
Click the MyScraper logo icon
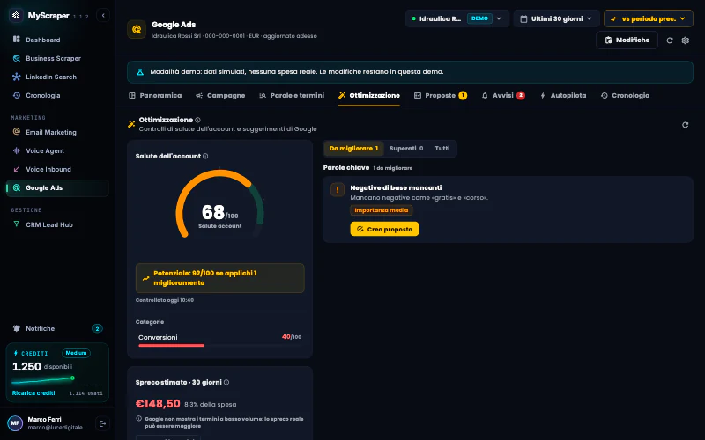16,15
